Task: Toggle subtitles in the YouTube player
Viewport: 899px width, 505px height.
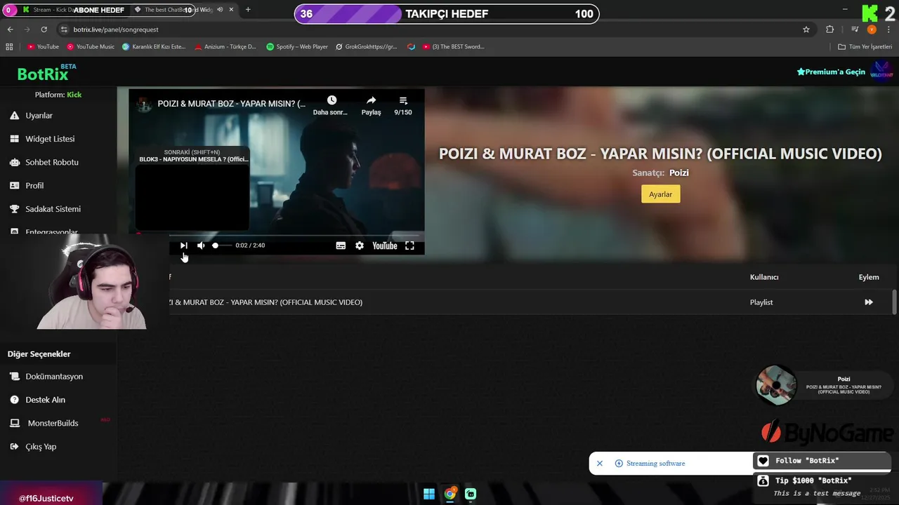Action: tap(341, 245)
